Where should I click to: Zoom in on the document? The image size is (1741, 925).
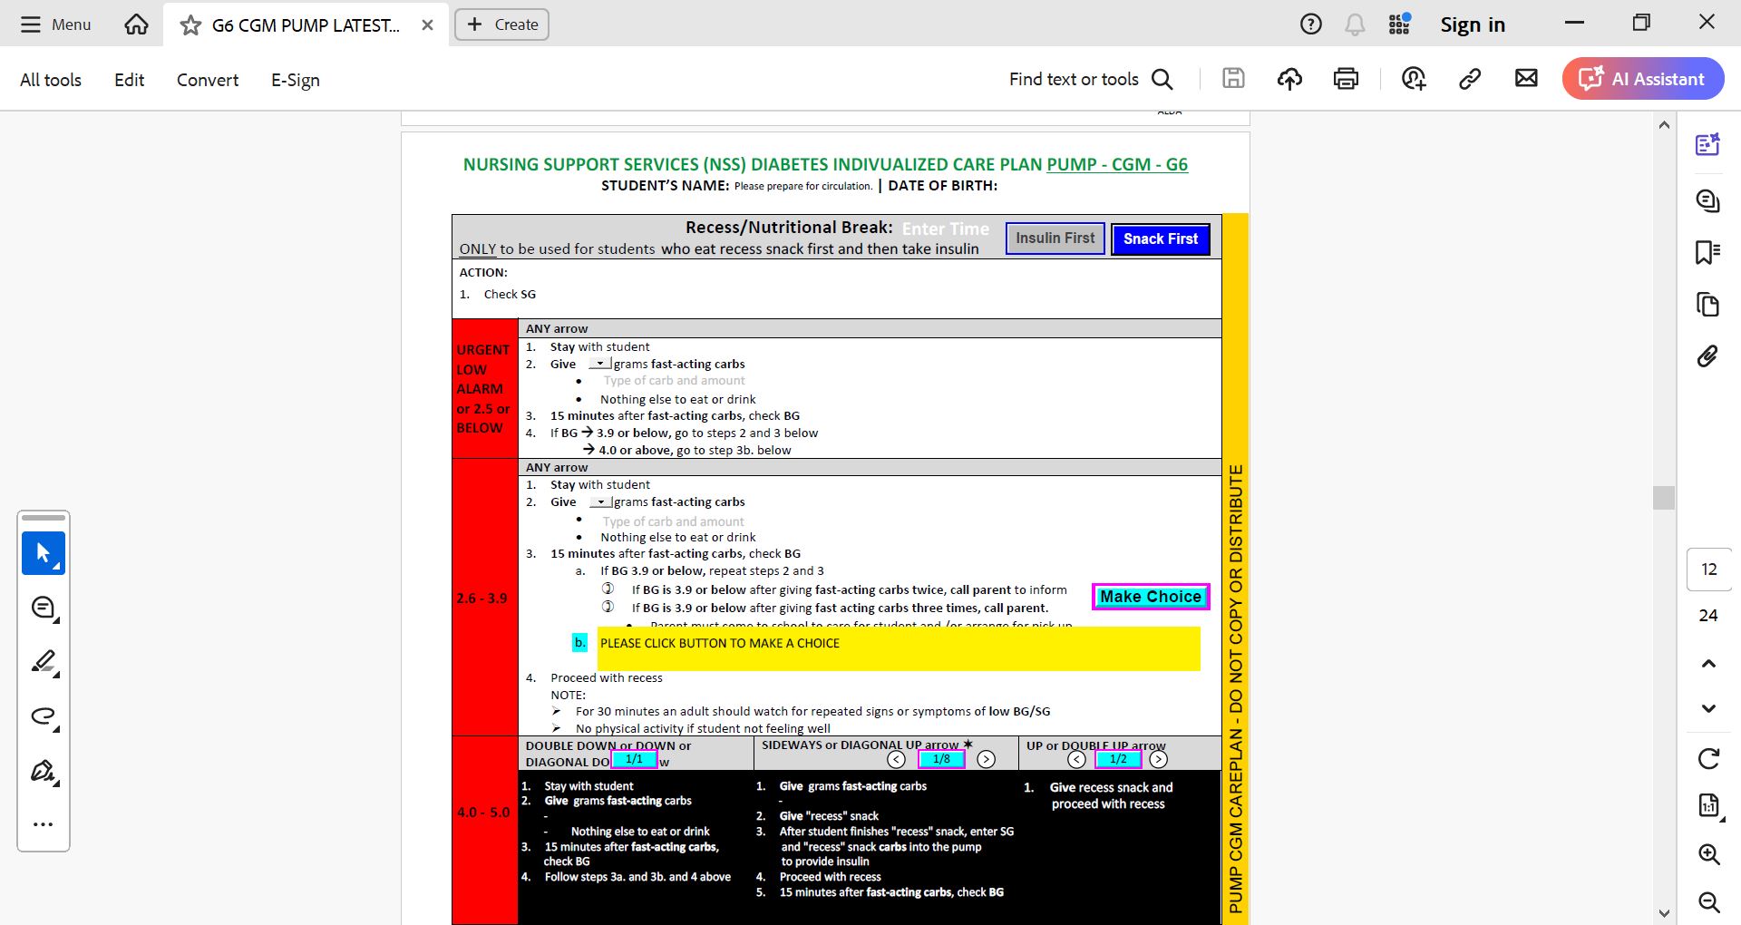coord(1708,854)
